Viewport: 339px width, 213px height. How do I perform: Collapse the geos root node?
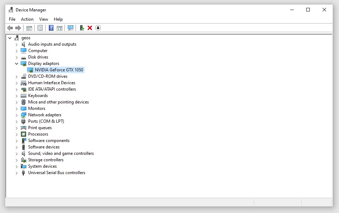pyautogui.click(x=10, y=38)
